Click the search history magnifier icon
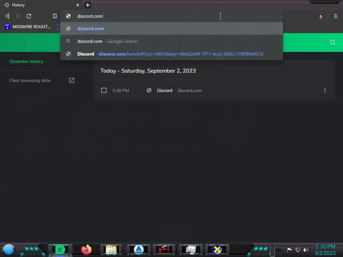The height and width of the screenshot is (257, 343). tap(333, 42)
